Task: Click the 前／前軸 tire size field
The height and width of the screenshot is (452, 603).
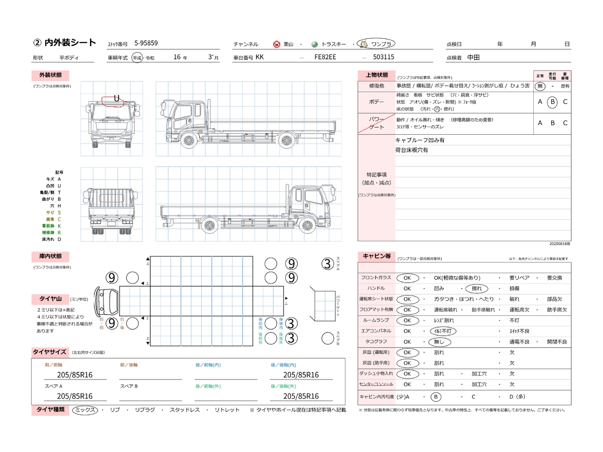Action: [x=75, y=375]
